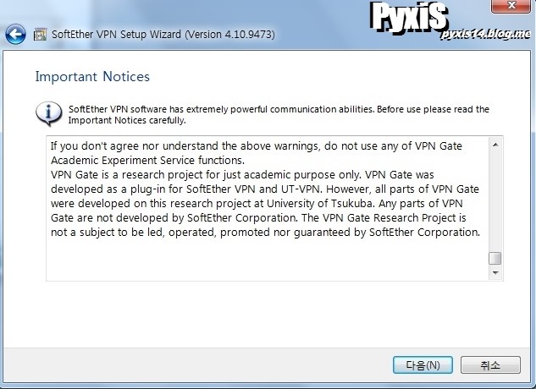
Task: Click the information speech-bubble icon
Action: 48,113
